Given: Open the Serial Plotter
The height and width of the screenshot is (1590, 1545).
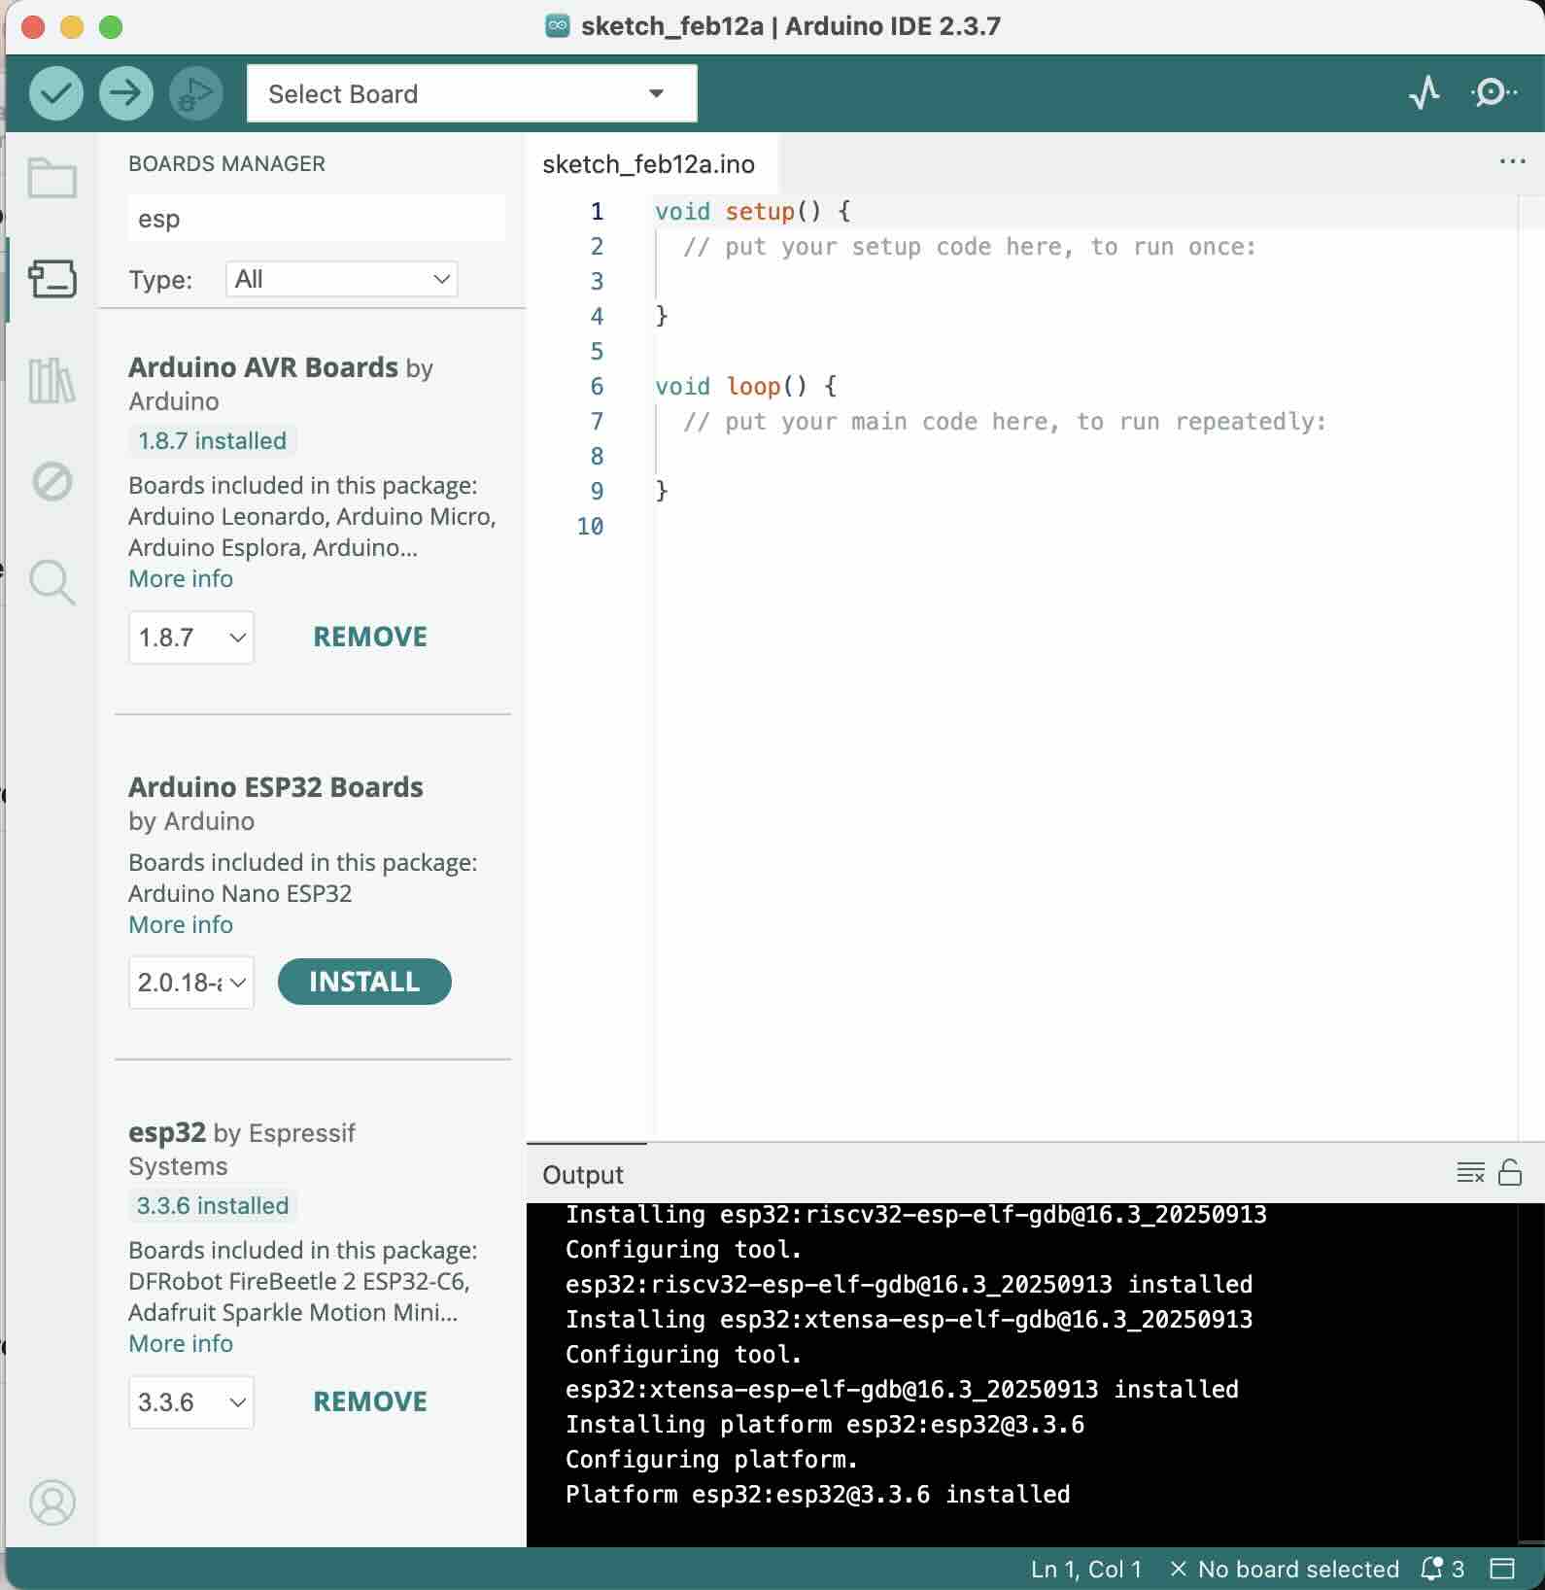Looking at the screenshot, I should (x=1425, y=93).
